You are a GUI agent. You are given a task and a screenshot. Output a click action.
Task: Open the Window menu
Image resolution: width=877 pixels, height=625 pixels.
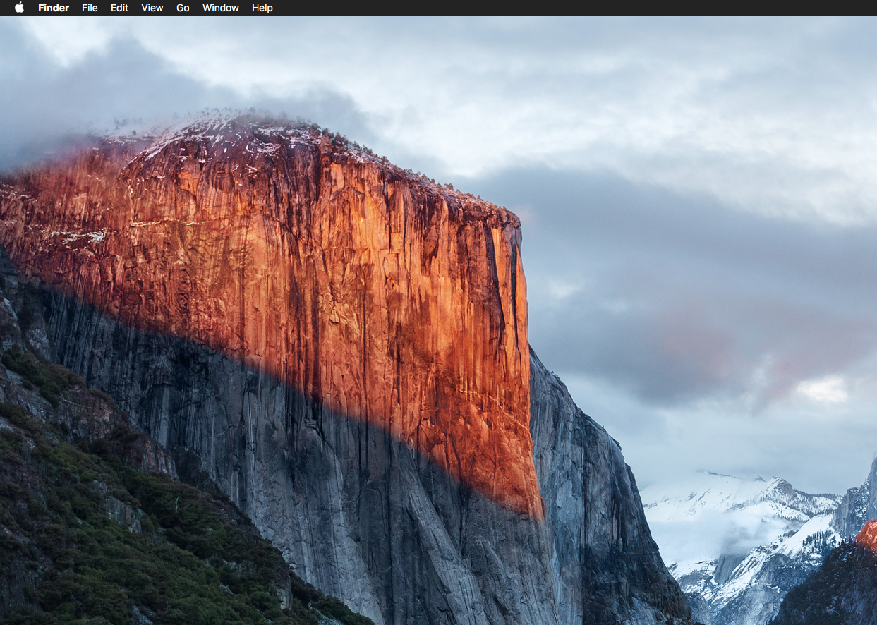click(221, 8)
